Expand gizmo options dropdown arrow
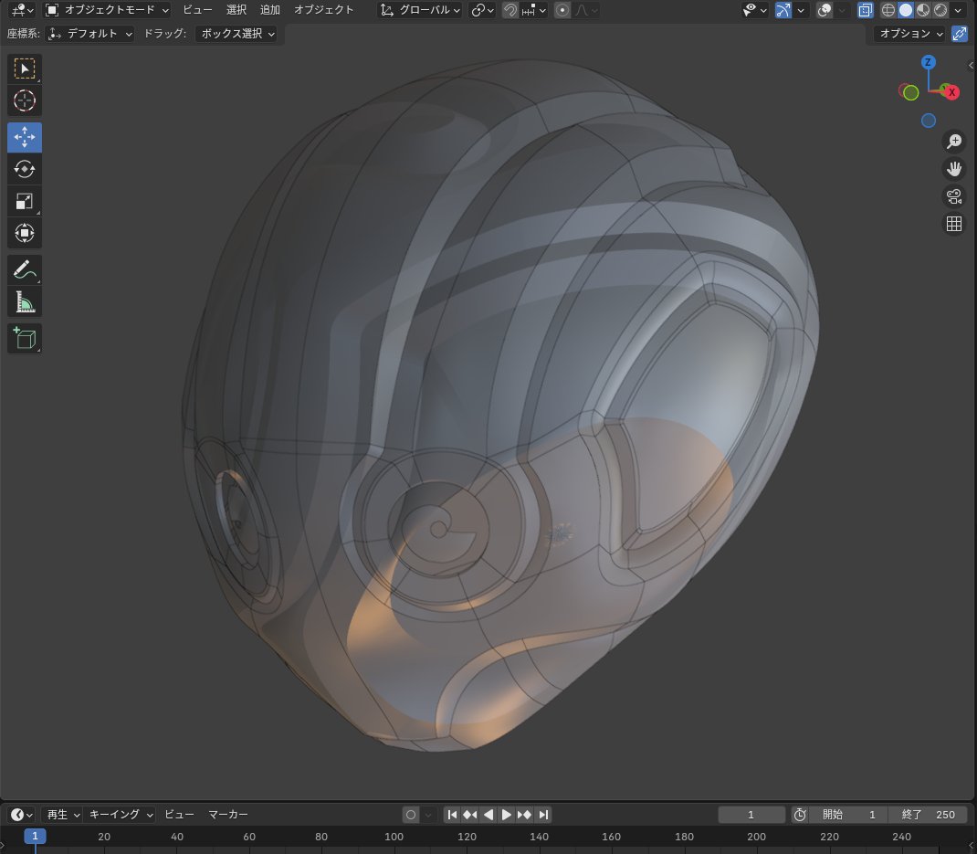Viewport: 977px width, 854px height. [800, 10]
